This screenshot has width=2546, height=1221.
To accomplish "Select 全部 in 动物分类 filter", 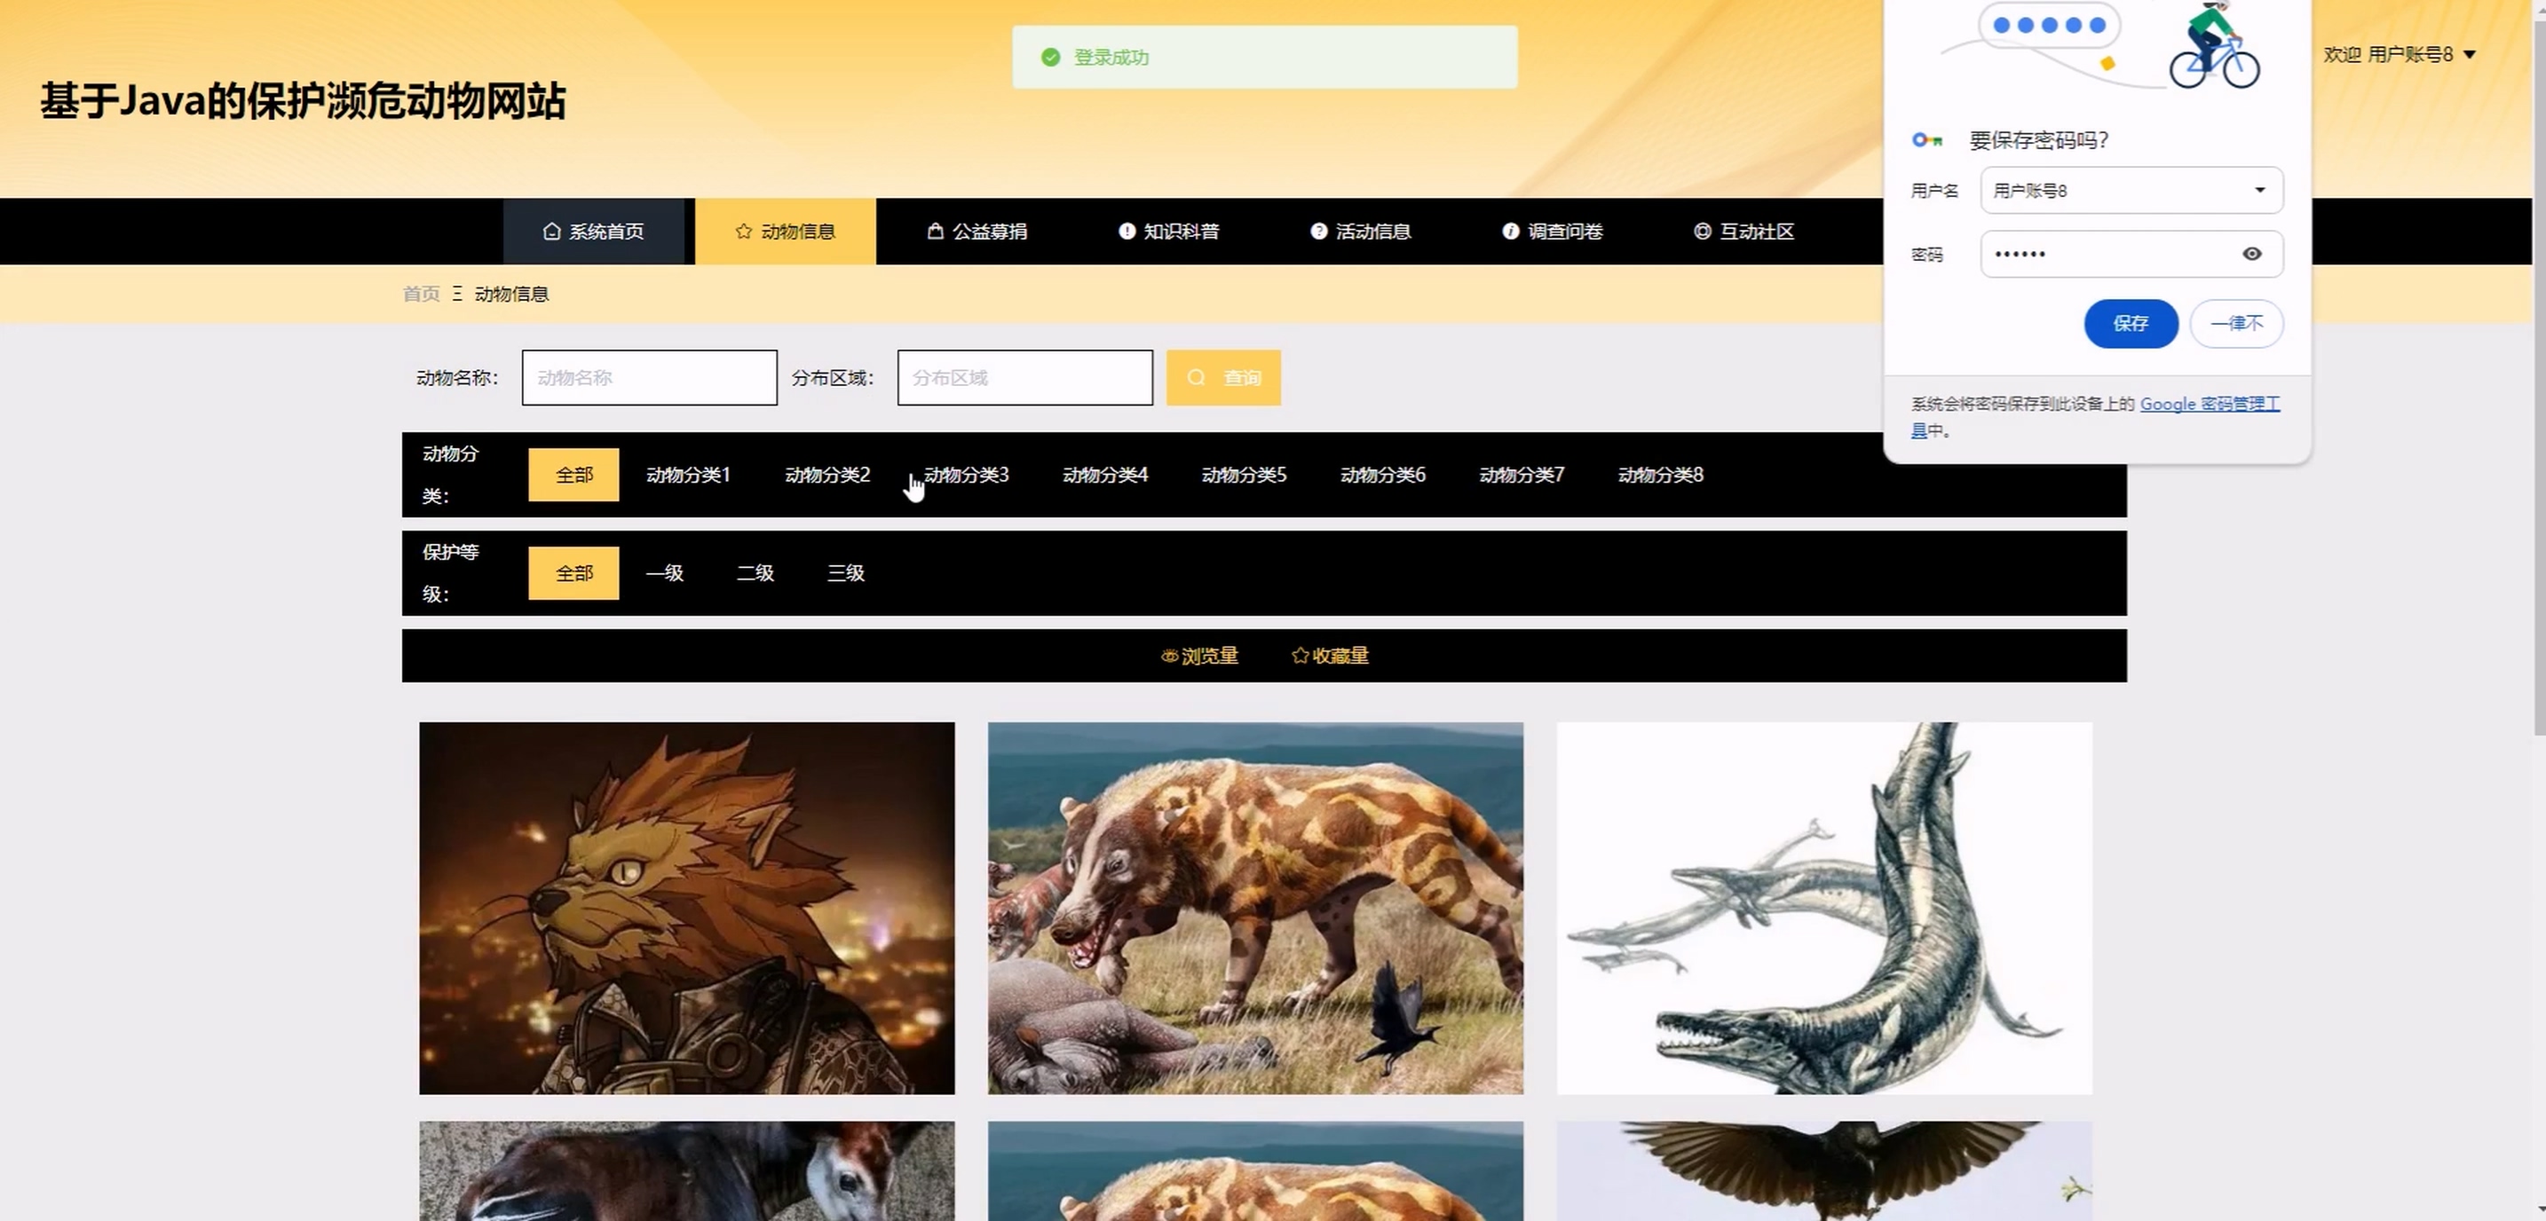I will [573, 475].
